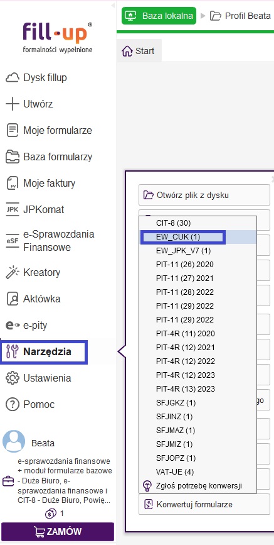
Task: Click Otwórz plik z dysku button
Action: (204, 195)
